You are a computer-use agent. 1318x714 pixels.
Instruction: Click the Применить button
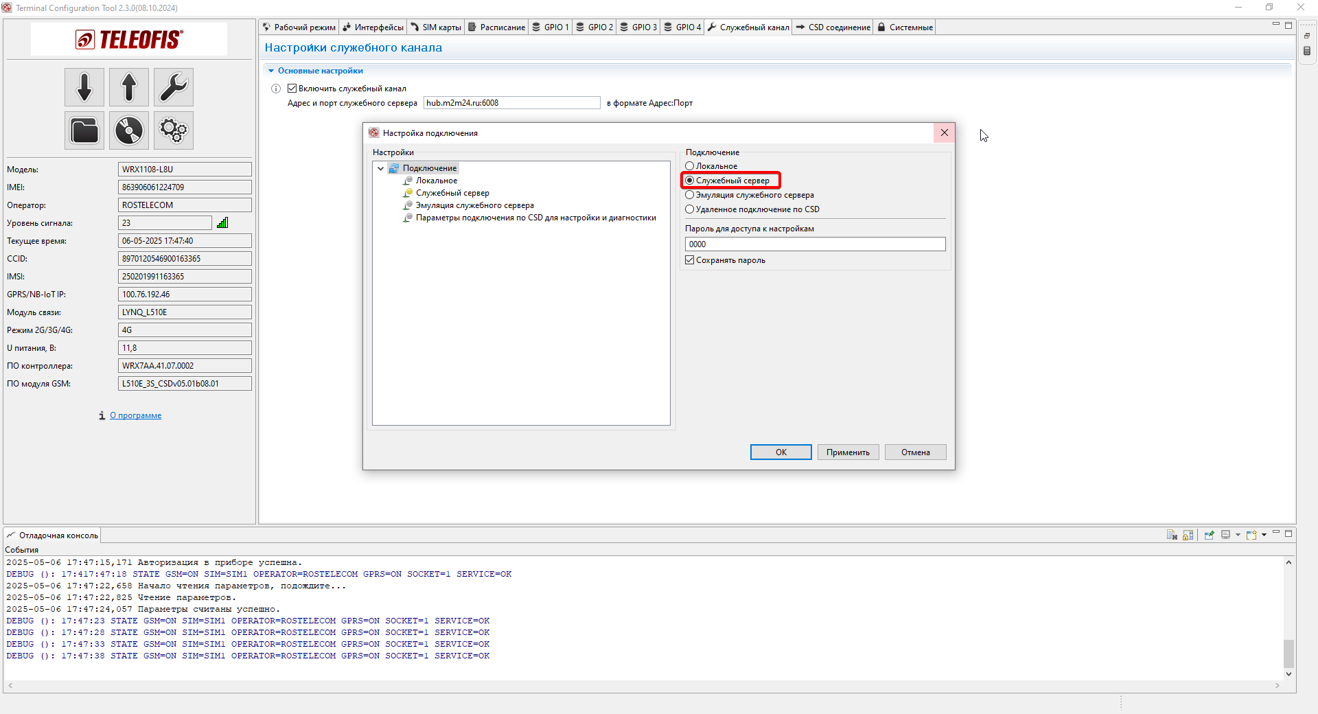[848, 452]
